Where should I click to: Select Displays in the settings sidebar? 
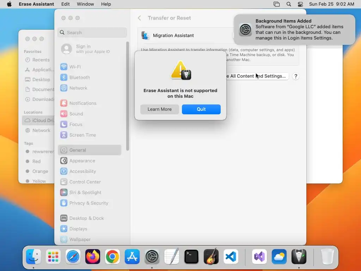[x=90, y=229]
